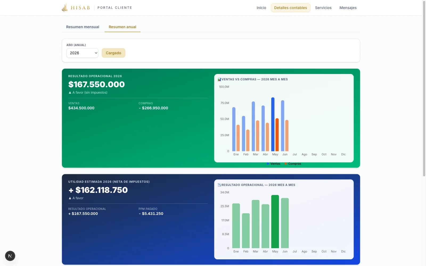Open the Servicios navigation item
Screen dimensions: 426x266
pos(323,8)
